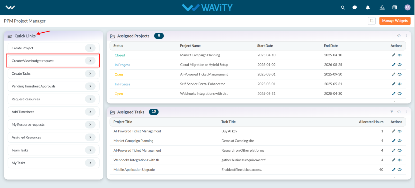Click the WAVITY center logo
This screenshot has width=415, height=188.
(207, 7)
